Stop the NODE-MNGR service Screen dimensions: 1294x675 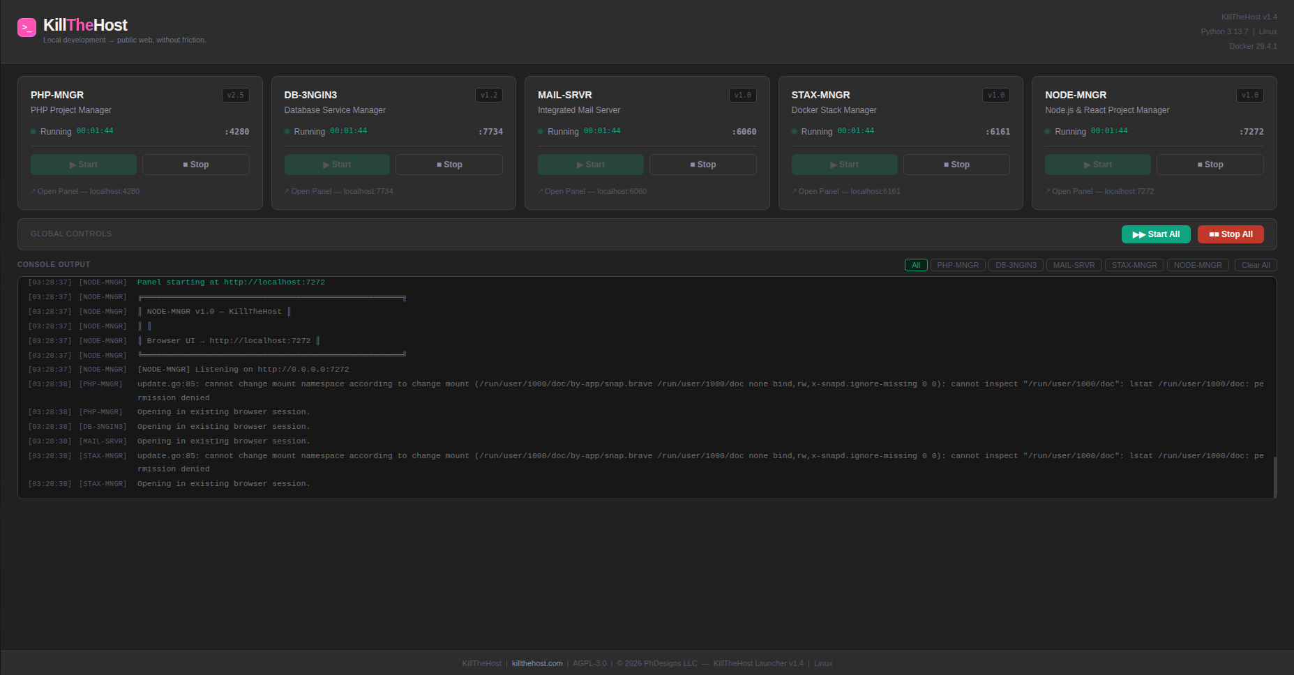tap(1210, 165)
